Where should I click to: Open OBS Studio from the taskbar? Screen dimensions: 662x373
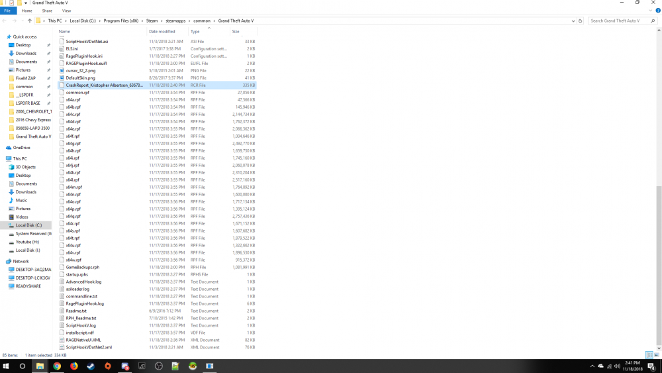[159, 366]
